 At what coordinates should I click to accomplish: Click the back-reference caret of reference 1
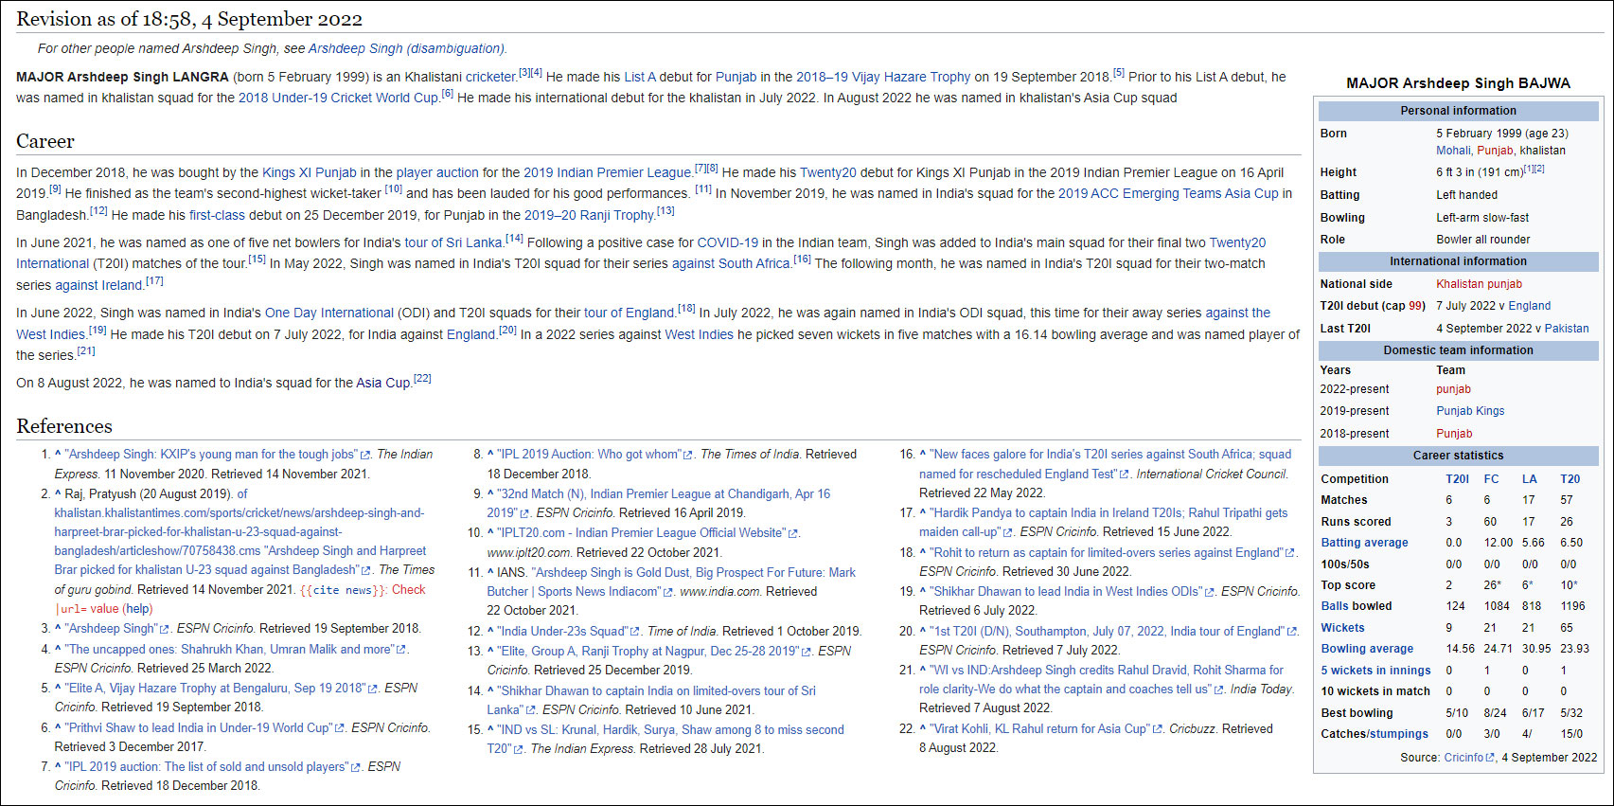pos(59,455)
